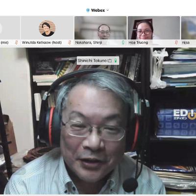196x196 pixels.
Task: Click the Webex logo icon
Action: pos(88,10)
